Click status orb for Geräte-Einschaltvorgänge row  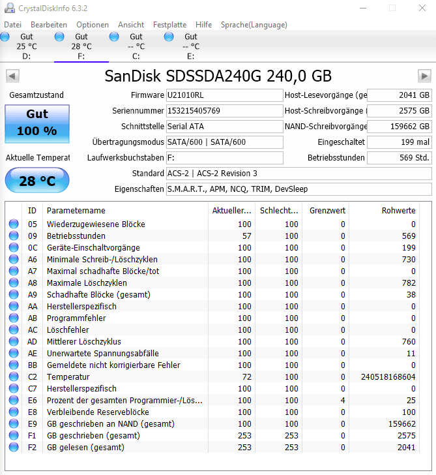14,247
